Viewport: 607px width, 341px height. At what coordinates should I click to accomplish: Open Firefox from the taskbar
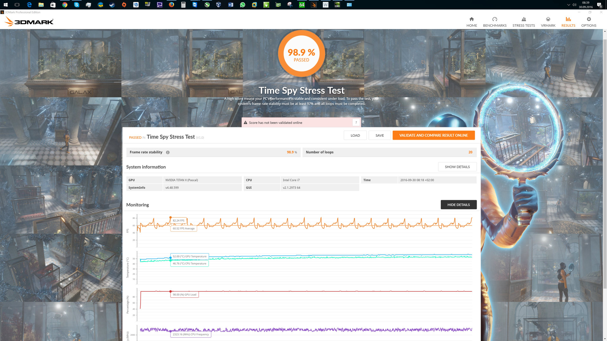[171, 5]
